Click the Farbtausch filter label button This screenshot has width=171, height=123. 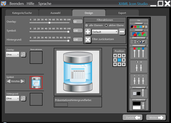coord(139,30)
